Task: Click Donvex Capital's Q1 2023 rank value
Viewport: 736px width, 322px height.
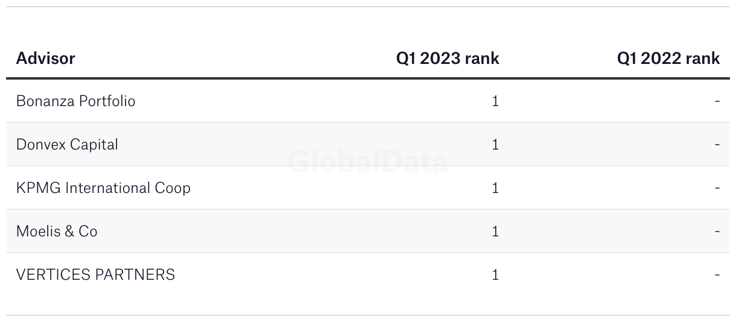Action: coord(495,144)
